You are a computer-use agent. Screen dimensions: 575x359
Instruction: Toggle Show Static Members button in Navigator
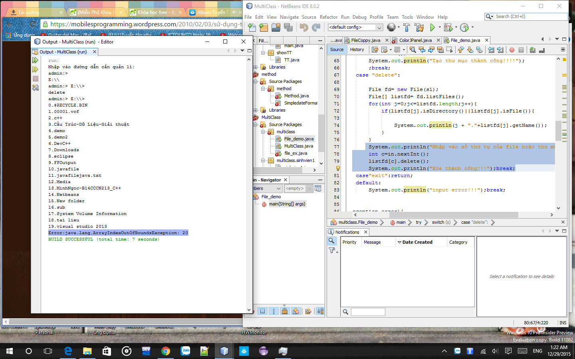(274, 311)
